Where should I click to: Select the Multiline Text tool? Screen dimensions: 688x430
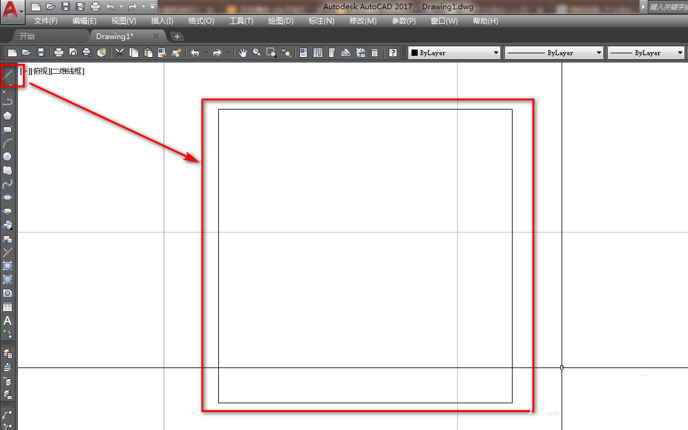7,321
